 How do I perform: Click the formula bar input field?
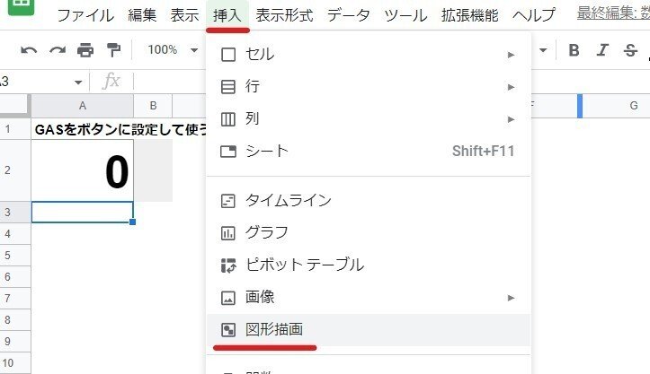(x=170, y=81)
